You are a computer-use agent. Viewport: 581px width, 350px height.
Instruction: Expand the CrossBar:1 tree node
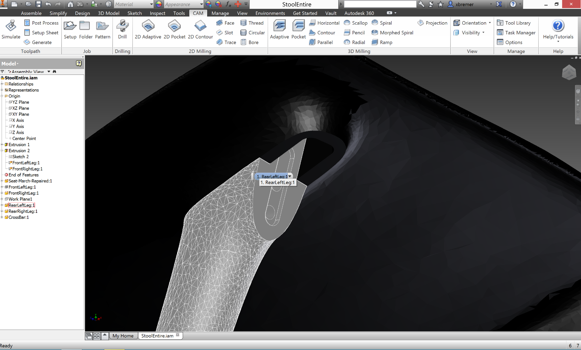[x=2, y=217]
